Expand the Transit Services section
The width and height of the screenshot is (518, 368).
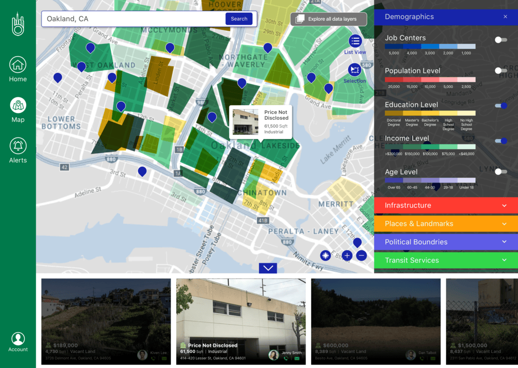pos(446,260)
